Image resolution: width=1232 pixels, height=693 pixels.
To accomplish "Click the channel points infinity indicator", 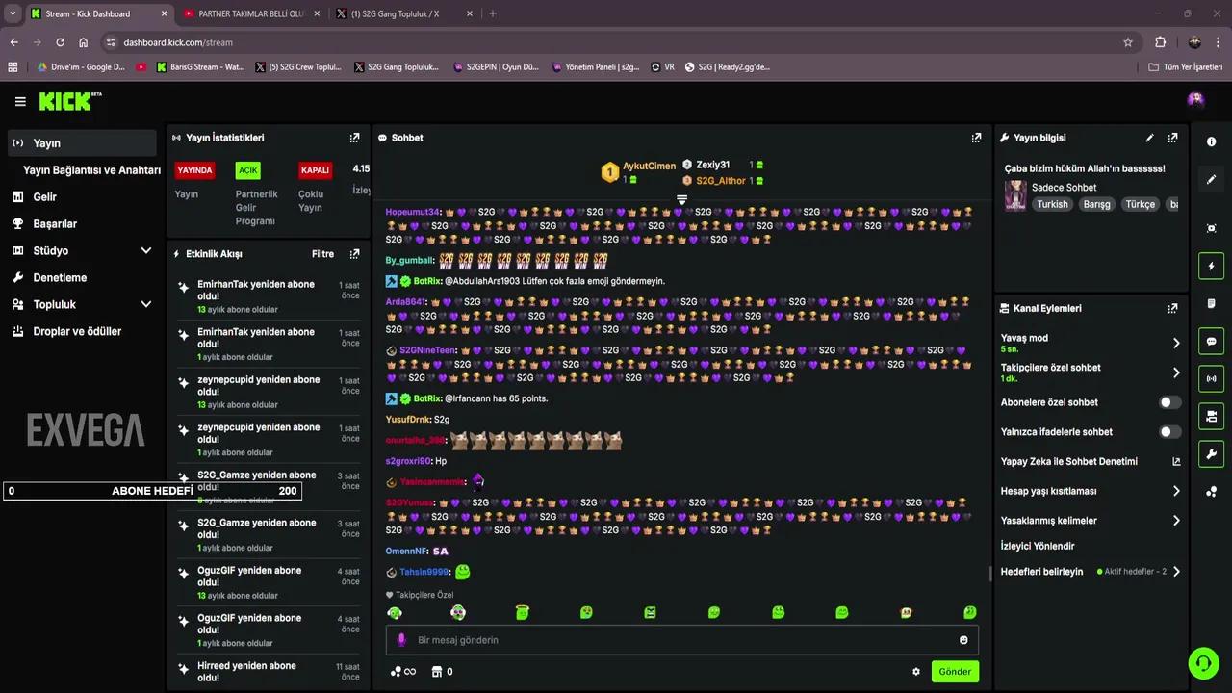I will [x=403, y=672].
